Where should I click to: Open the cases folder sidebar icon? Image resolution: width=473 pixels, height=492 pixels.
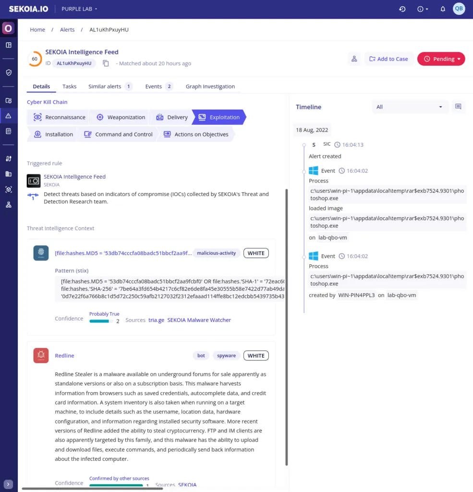pos(9,101)
